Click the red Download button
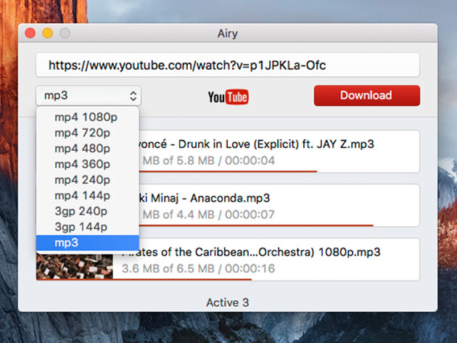Viewport: 457px width, 343px height. click(367, 96)
